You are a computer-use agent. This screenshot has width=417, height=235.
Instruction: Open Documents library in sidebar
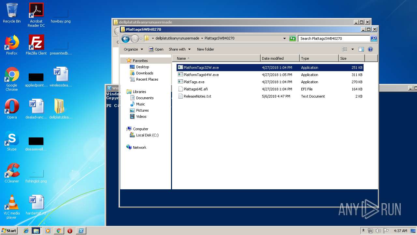pos(145,98)
